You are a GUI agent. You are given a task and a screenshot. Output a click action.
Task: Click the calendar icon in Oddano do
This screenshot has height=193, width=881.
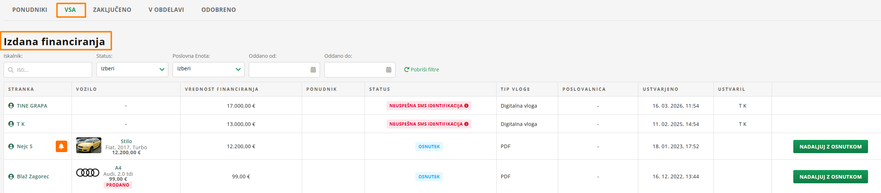tap(389, 70)
